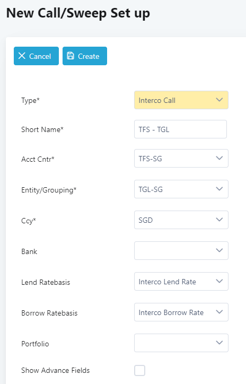The width and height of the screenshot is (246, 384).
Task: Click the chevron arrow in Ccy field
Action: tap(219, 220)
